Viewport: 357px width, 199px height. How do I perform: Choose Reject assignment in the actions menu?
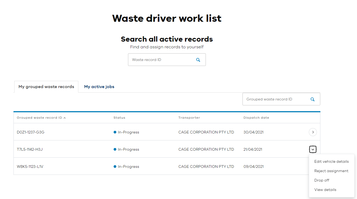(x=331, y=171)
